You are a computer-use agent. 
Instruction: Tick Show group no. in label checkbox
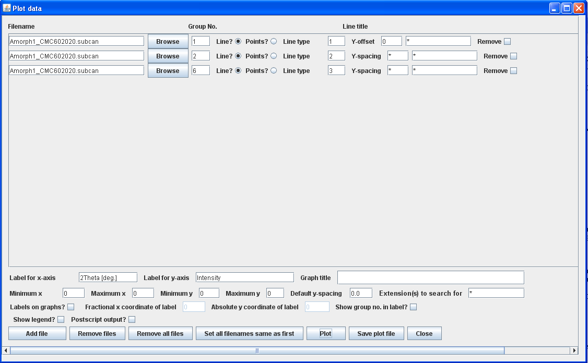[413, 307]
